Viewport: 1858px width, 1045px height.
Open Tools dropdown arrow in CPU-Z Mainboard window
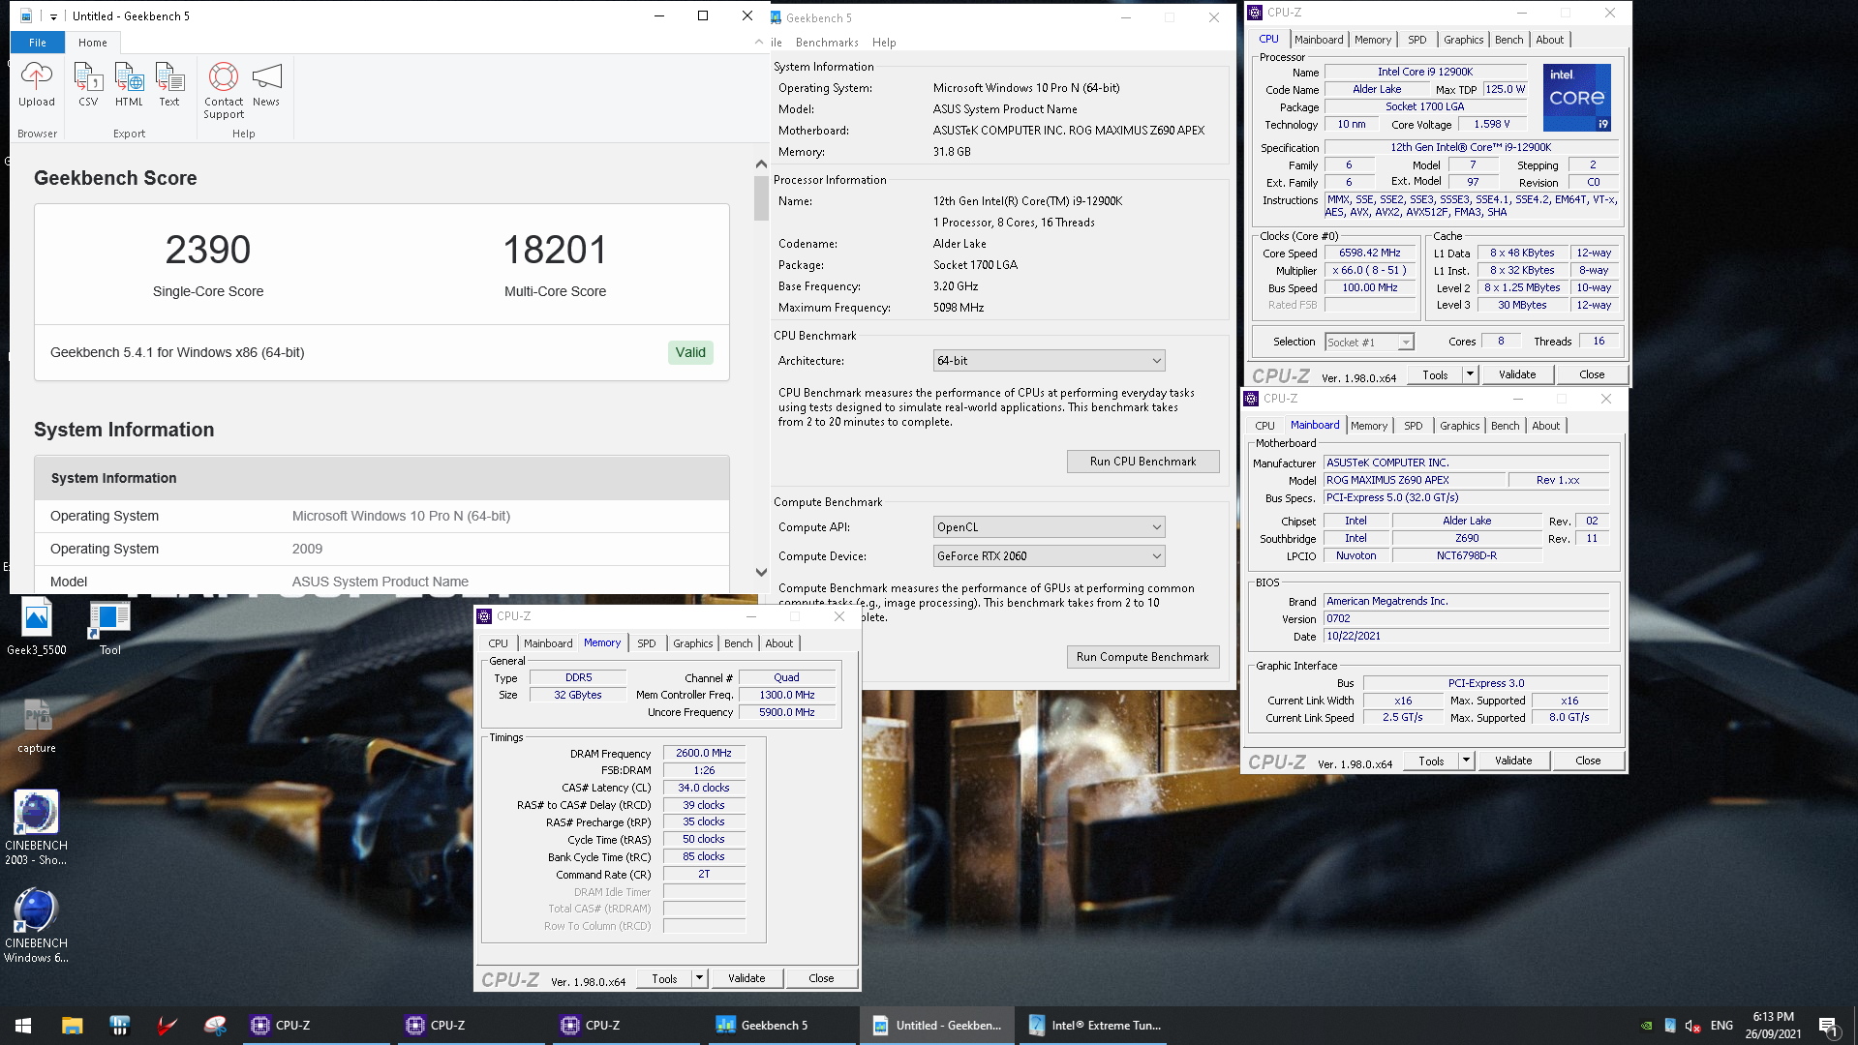click(1466, 761)
